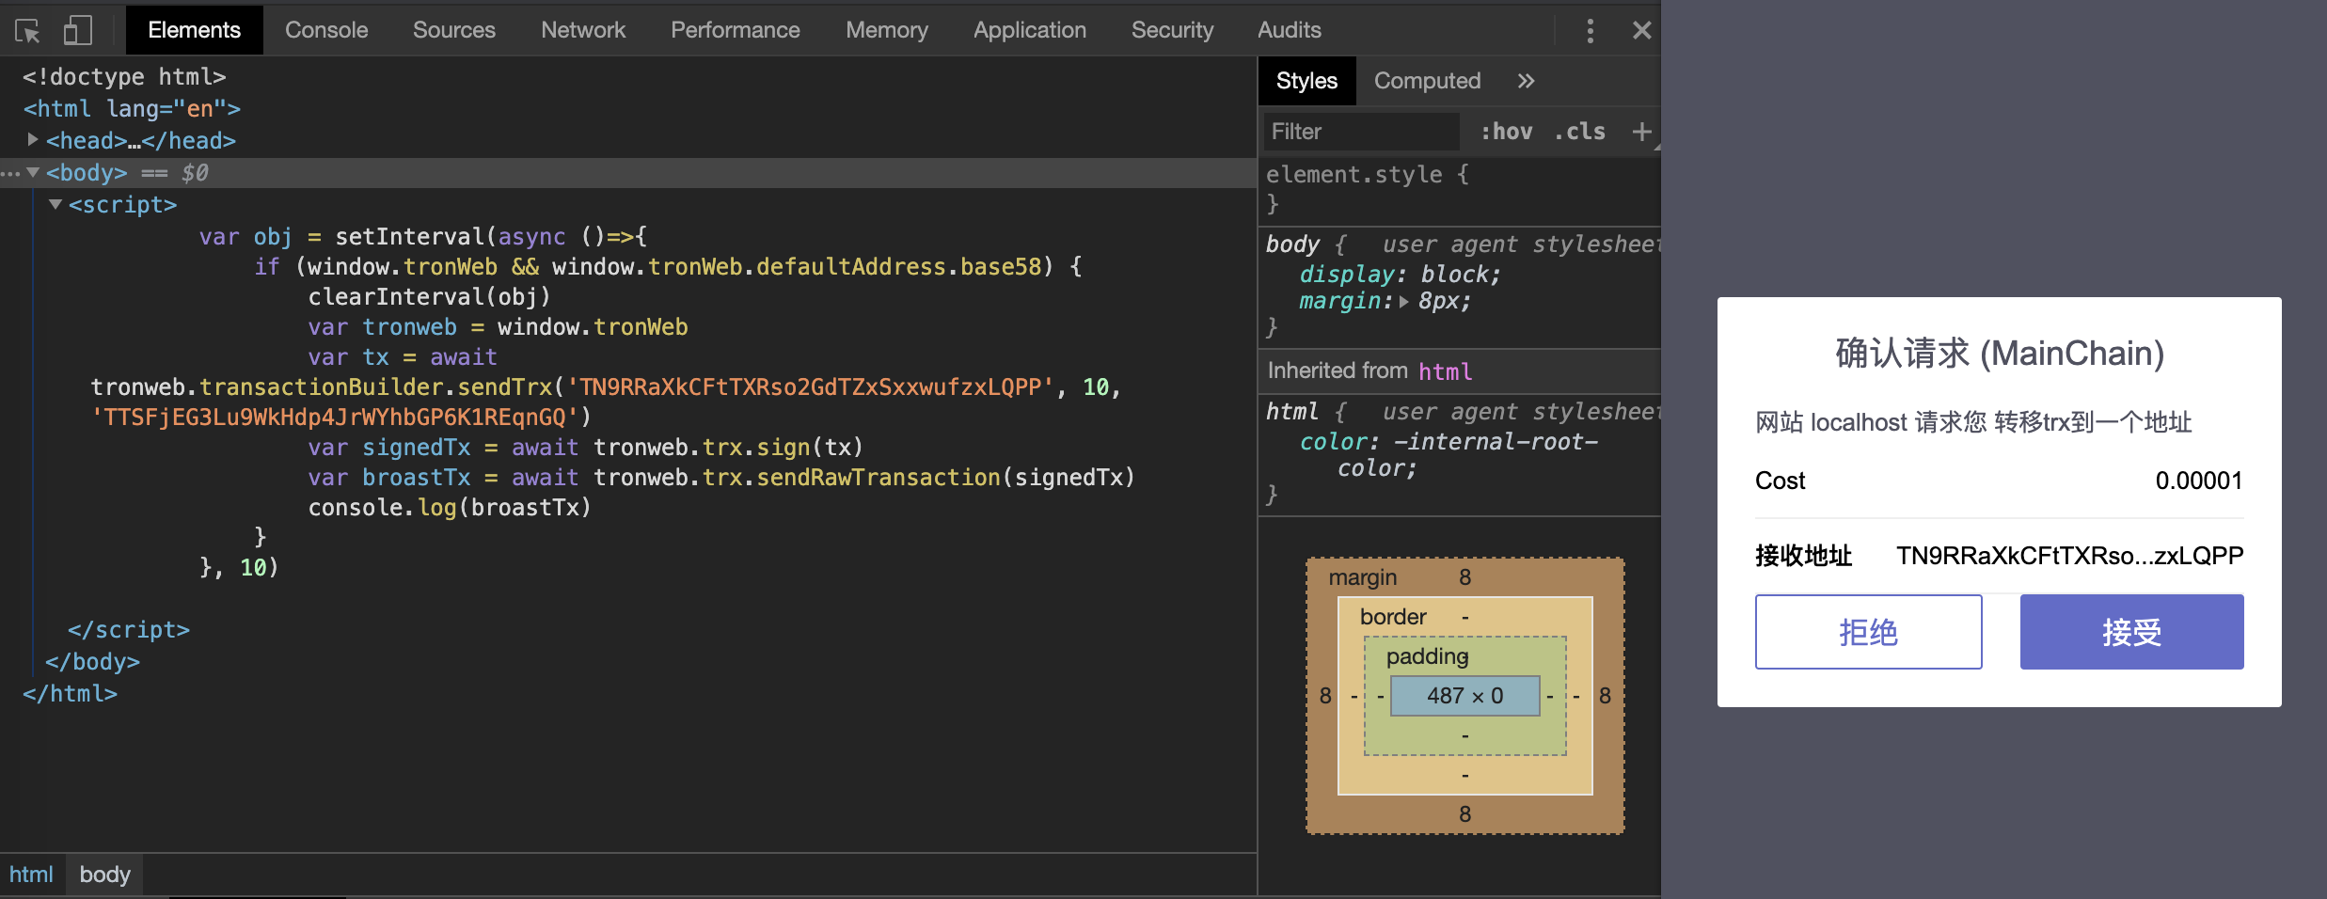Edit the display: block value
The image size is (2327, 899).
1454,275
